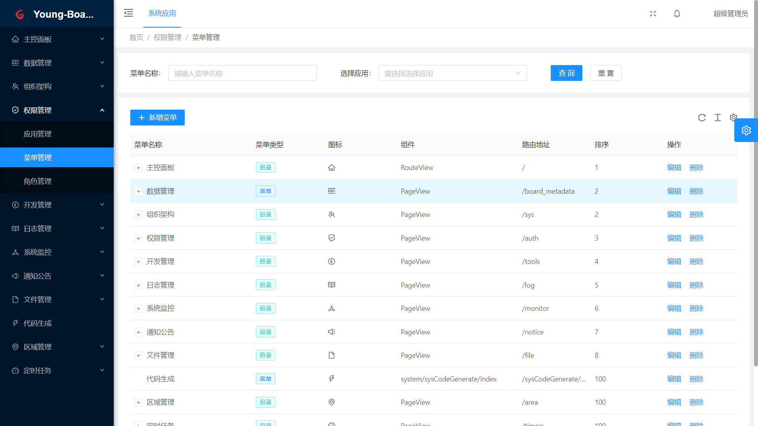The height and width of the screenshot is (426, 758).
Task: Open the blue floating settings panel
Action: click(746, 130)
